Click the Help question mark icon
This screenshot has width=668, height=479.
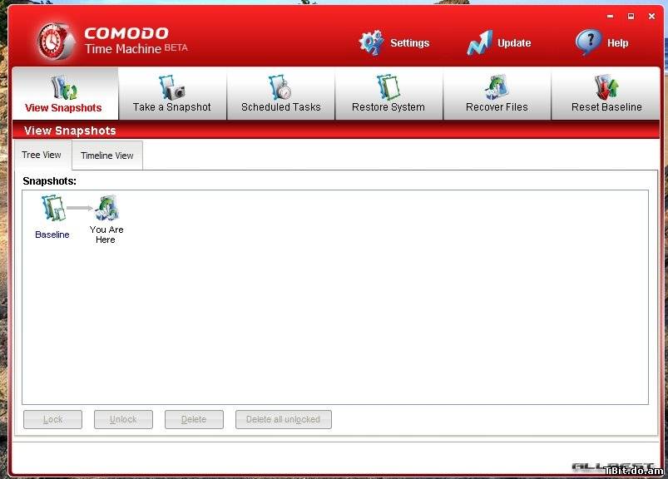tap(588, 42)
